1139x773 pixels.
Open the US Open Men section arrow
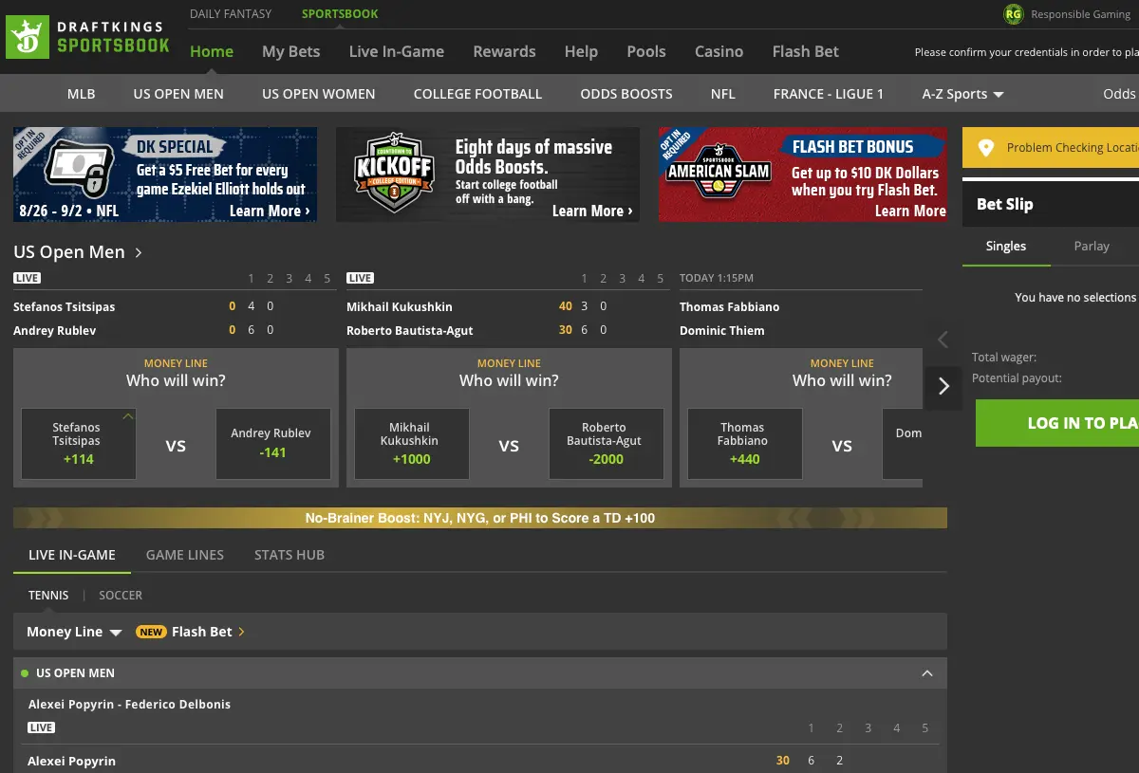pos(139,252)
